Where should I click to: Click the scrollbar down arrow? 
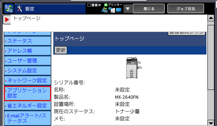[211, 123]
